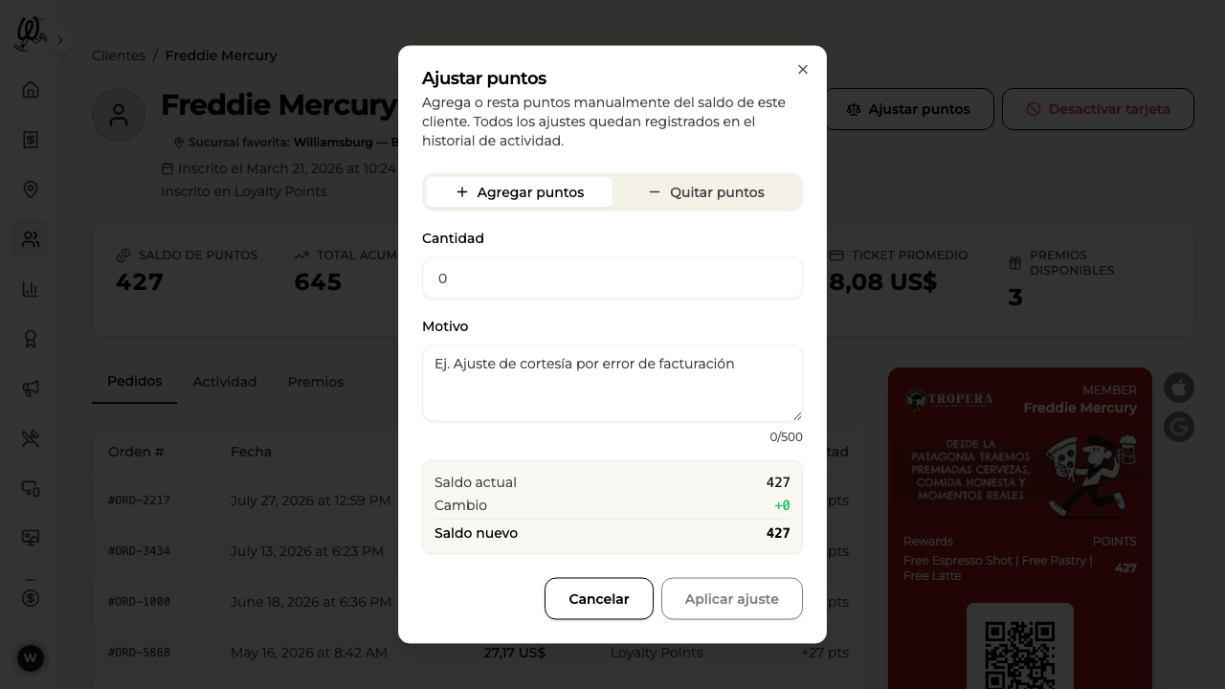This screenshot has width=1225, height=689.
Task: Open the rewards badge icon in sidebar
Action: tap(31, 339)
